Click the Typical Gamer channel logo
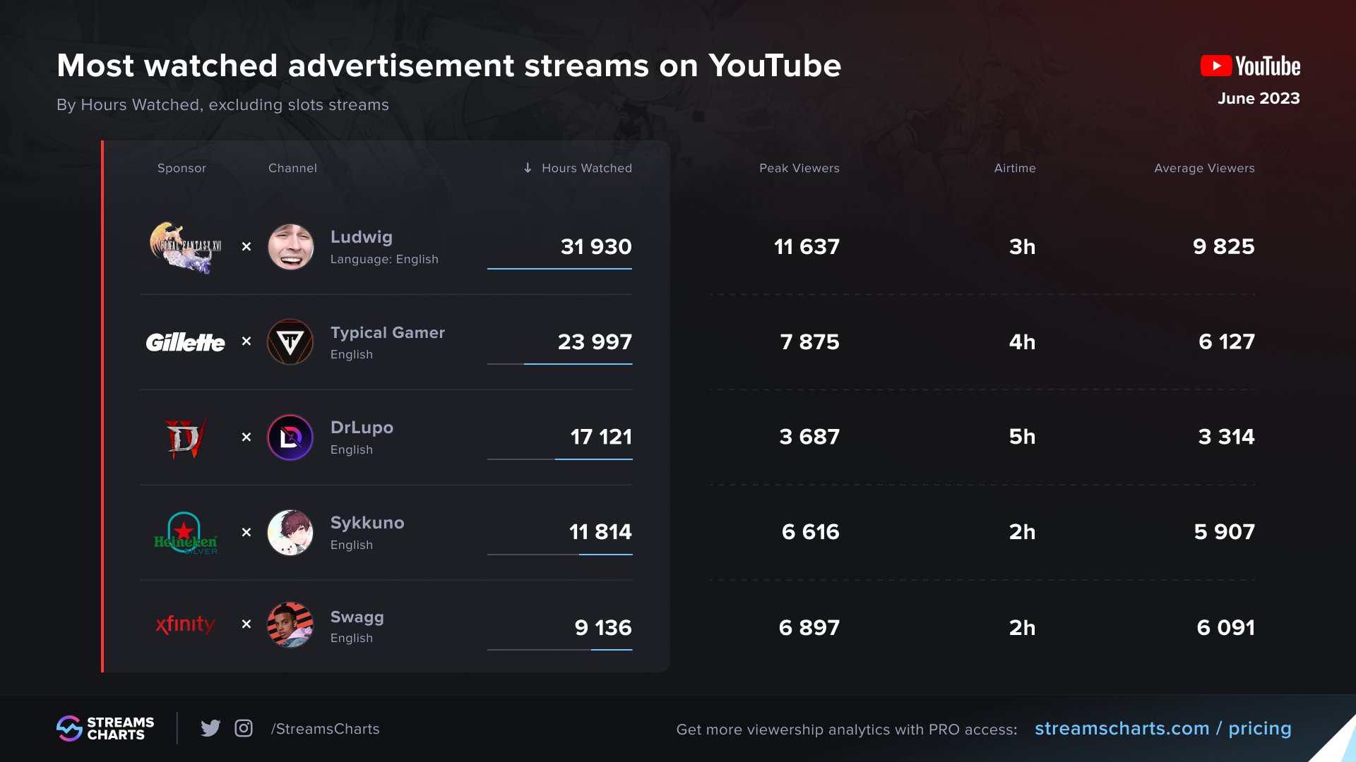Screen dimensions: 1356x762 pos(291,342)
